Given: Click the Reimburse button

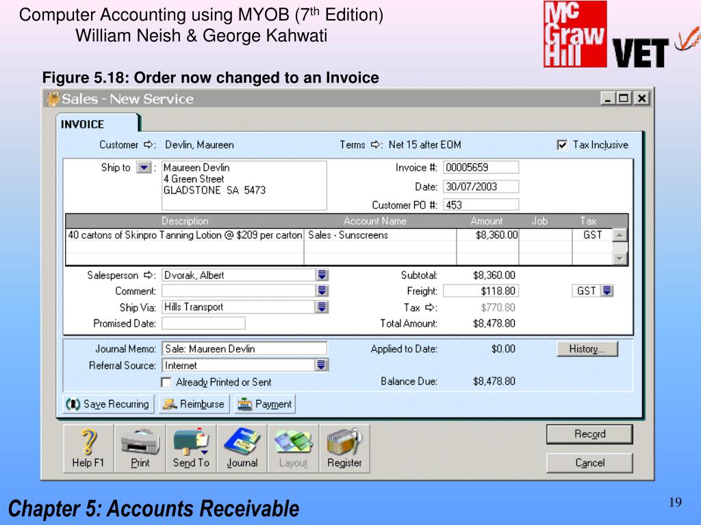Looking at the screenshot, I should click(x=194, y=404).
